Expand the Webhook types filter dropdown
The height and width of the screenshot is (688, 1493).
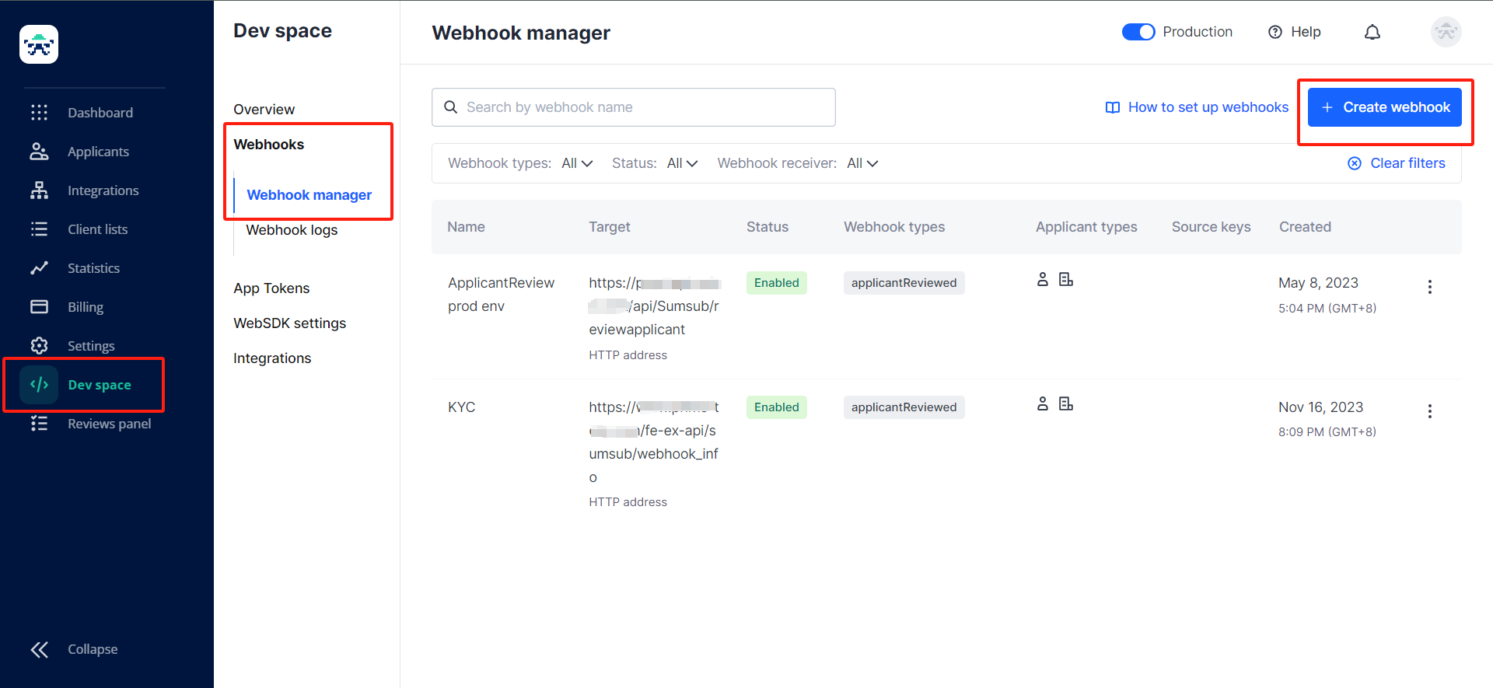pyautogui.click(x=577, y=163)
